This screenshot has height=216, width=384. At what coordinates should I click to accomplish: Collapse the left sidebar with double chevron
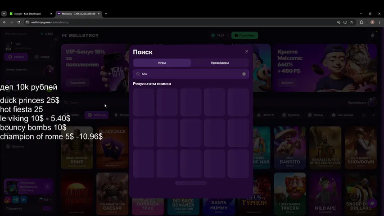pyautogui.click(x=56, y=39)
